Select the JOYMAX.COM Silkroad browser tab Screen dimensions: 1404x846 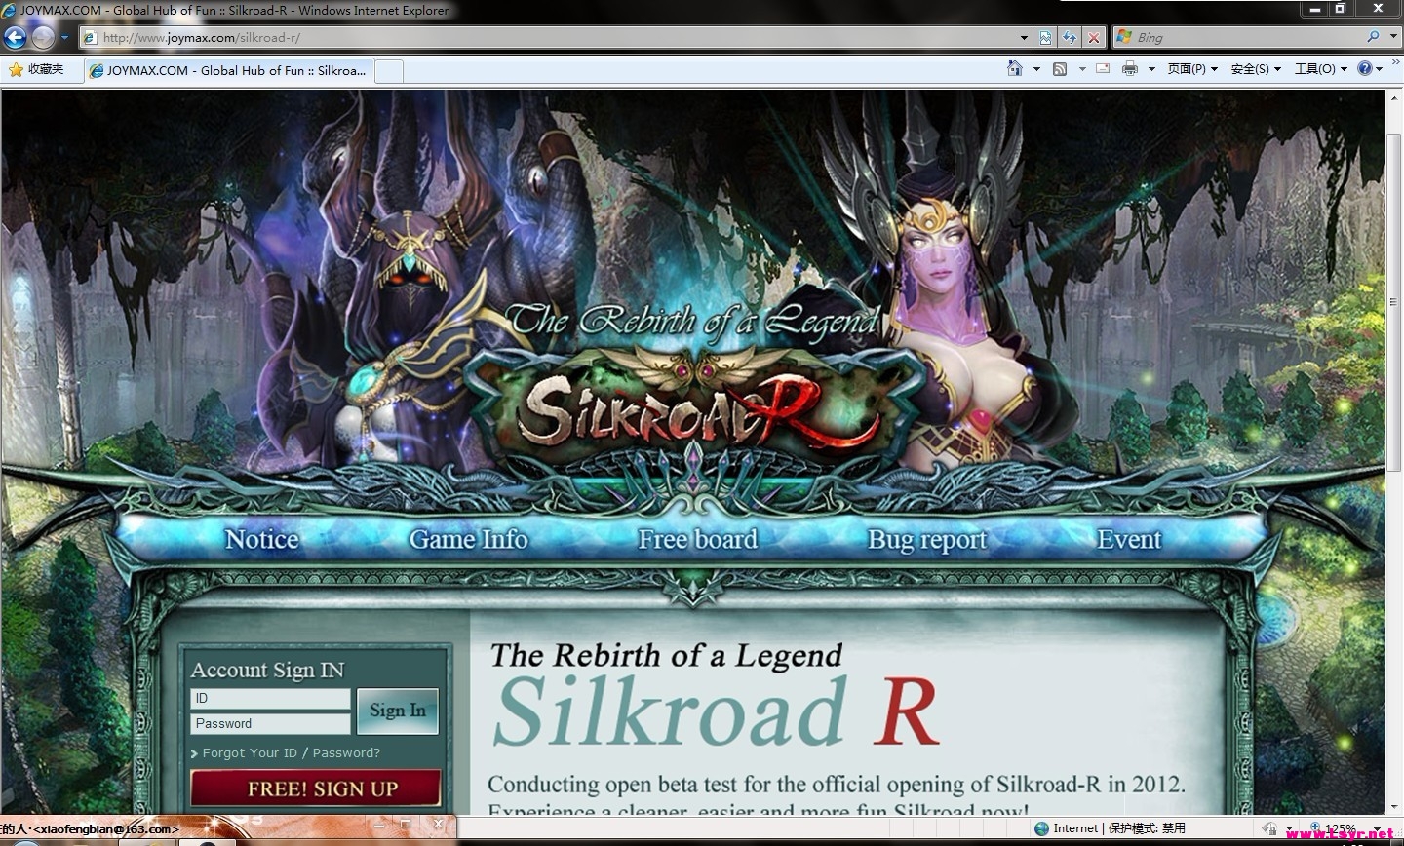(228, 70)
